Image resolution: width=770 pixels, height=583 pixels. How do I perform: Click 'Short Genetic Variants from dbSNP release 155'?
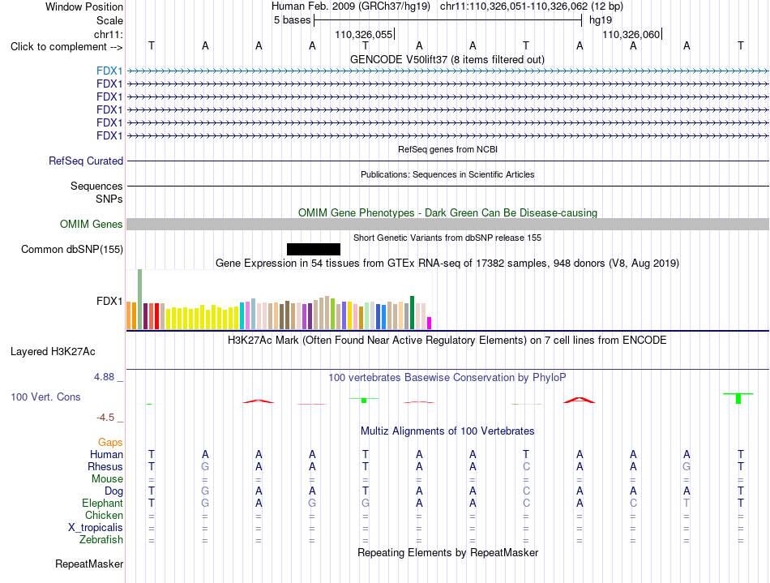(447, 238)
